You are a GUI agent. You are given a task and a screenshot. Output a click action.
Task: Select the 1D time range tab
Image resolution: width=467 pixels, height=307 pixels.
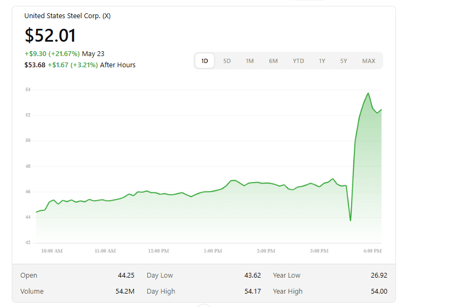204,61
